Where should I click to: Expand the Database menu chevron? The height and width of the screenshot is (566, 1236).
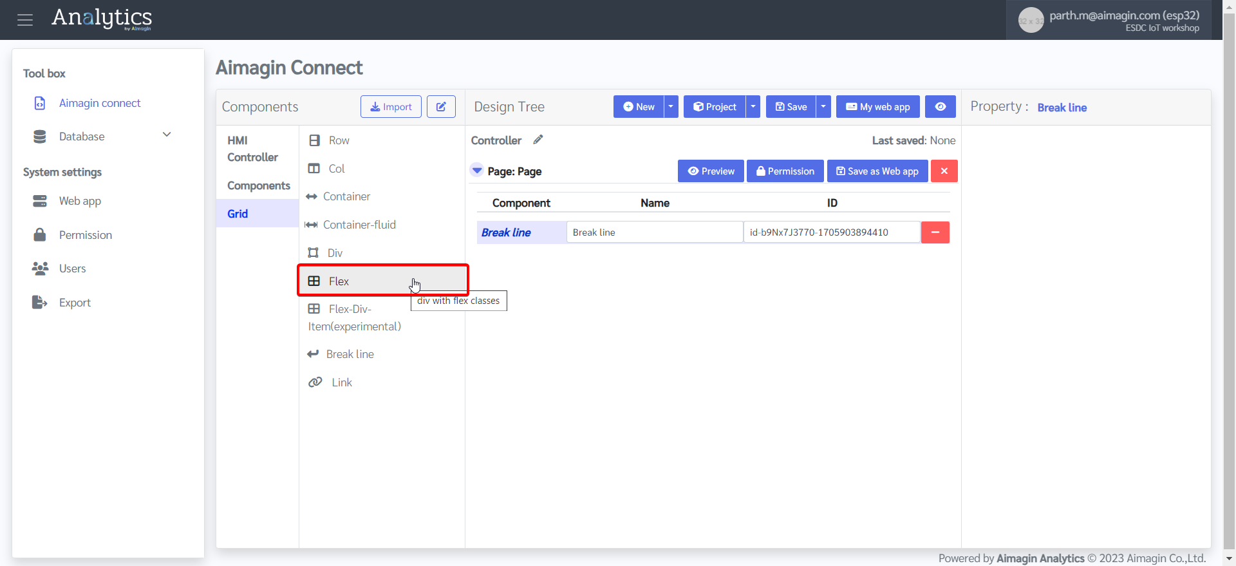coord(167,135)
